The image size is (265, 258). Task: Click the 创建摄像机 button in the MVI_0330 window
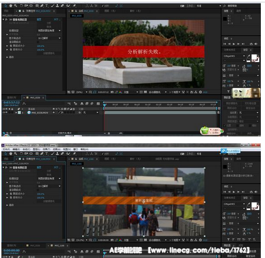(x=49, y=53)
